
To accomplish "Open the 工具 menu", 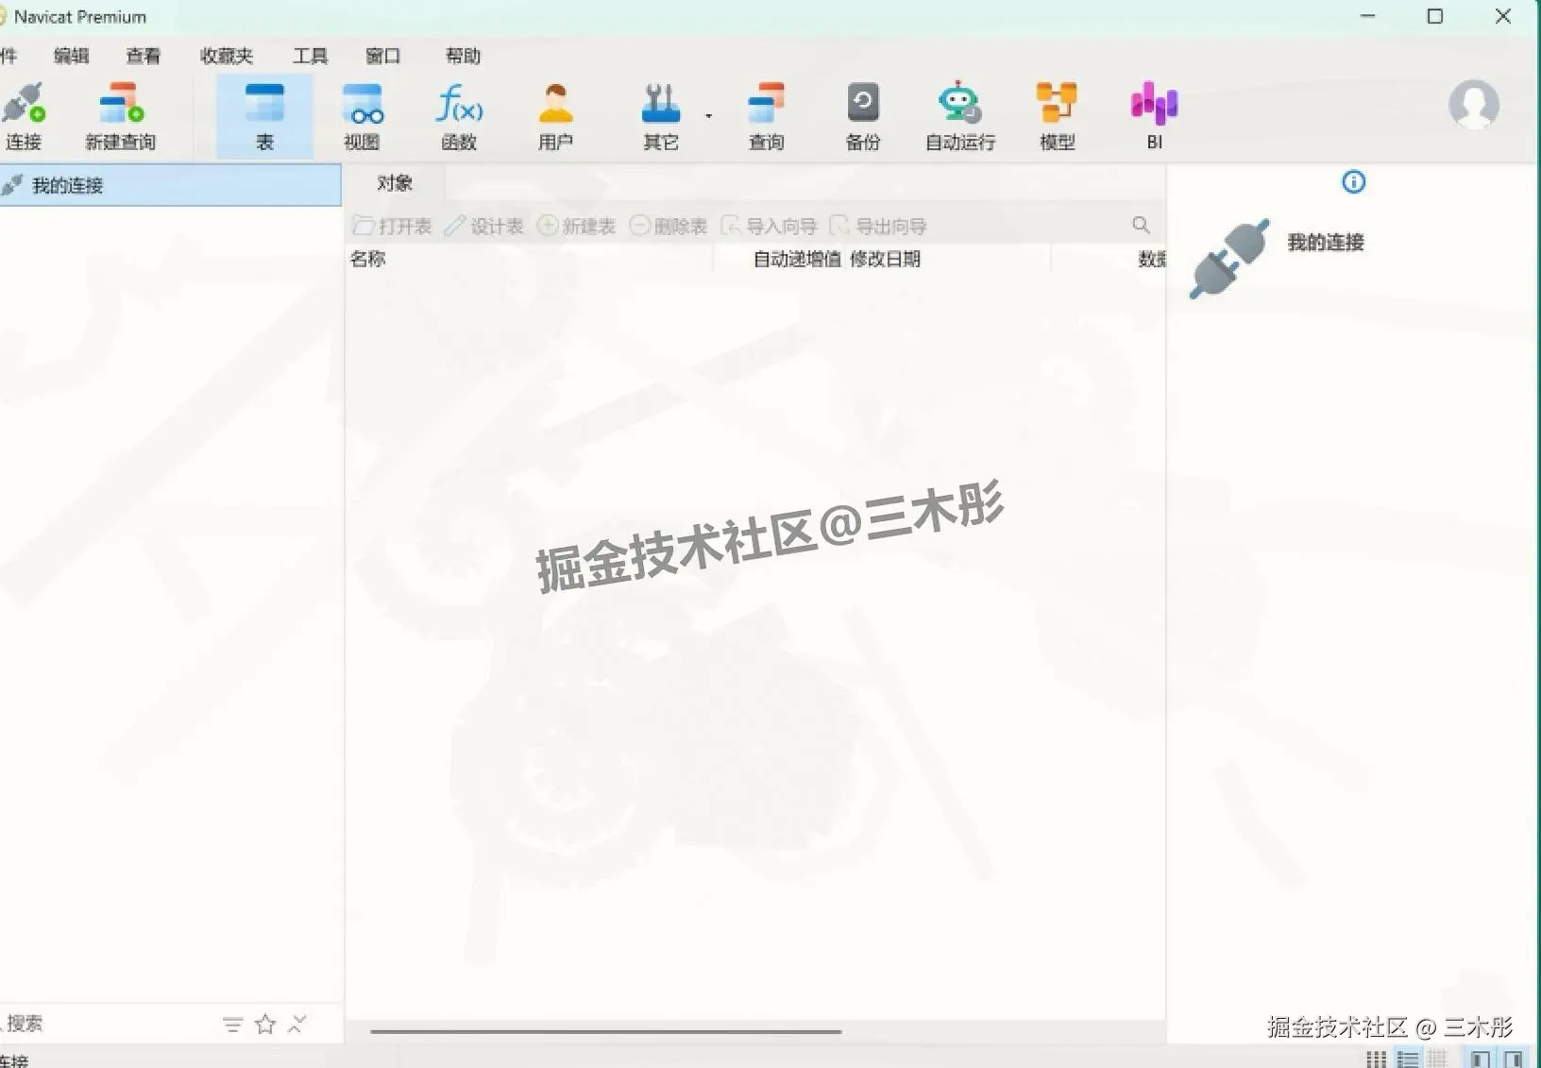I will click(309, 56).
